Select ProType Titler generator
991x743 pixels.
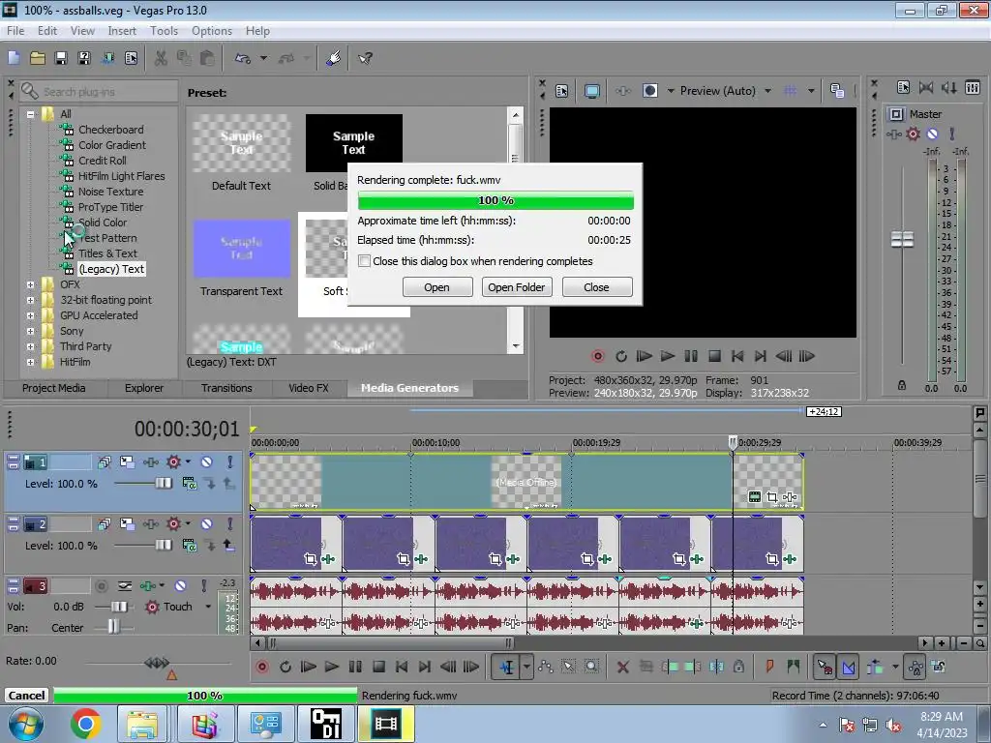[x=110, y=207]
